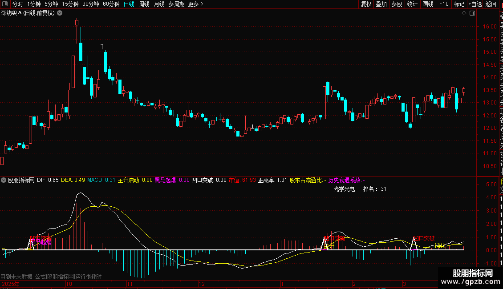Click the 凹口突破: 0.00 label
Image resolution: width=503 pixels, height=289 pixels.
tap(209, 180)
